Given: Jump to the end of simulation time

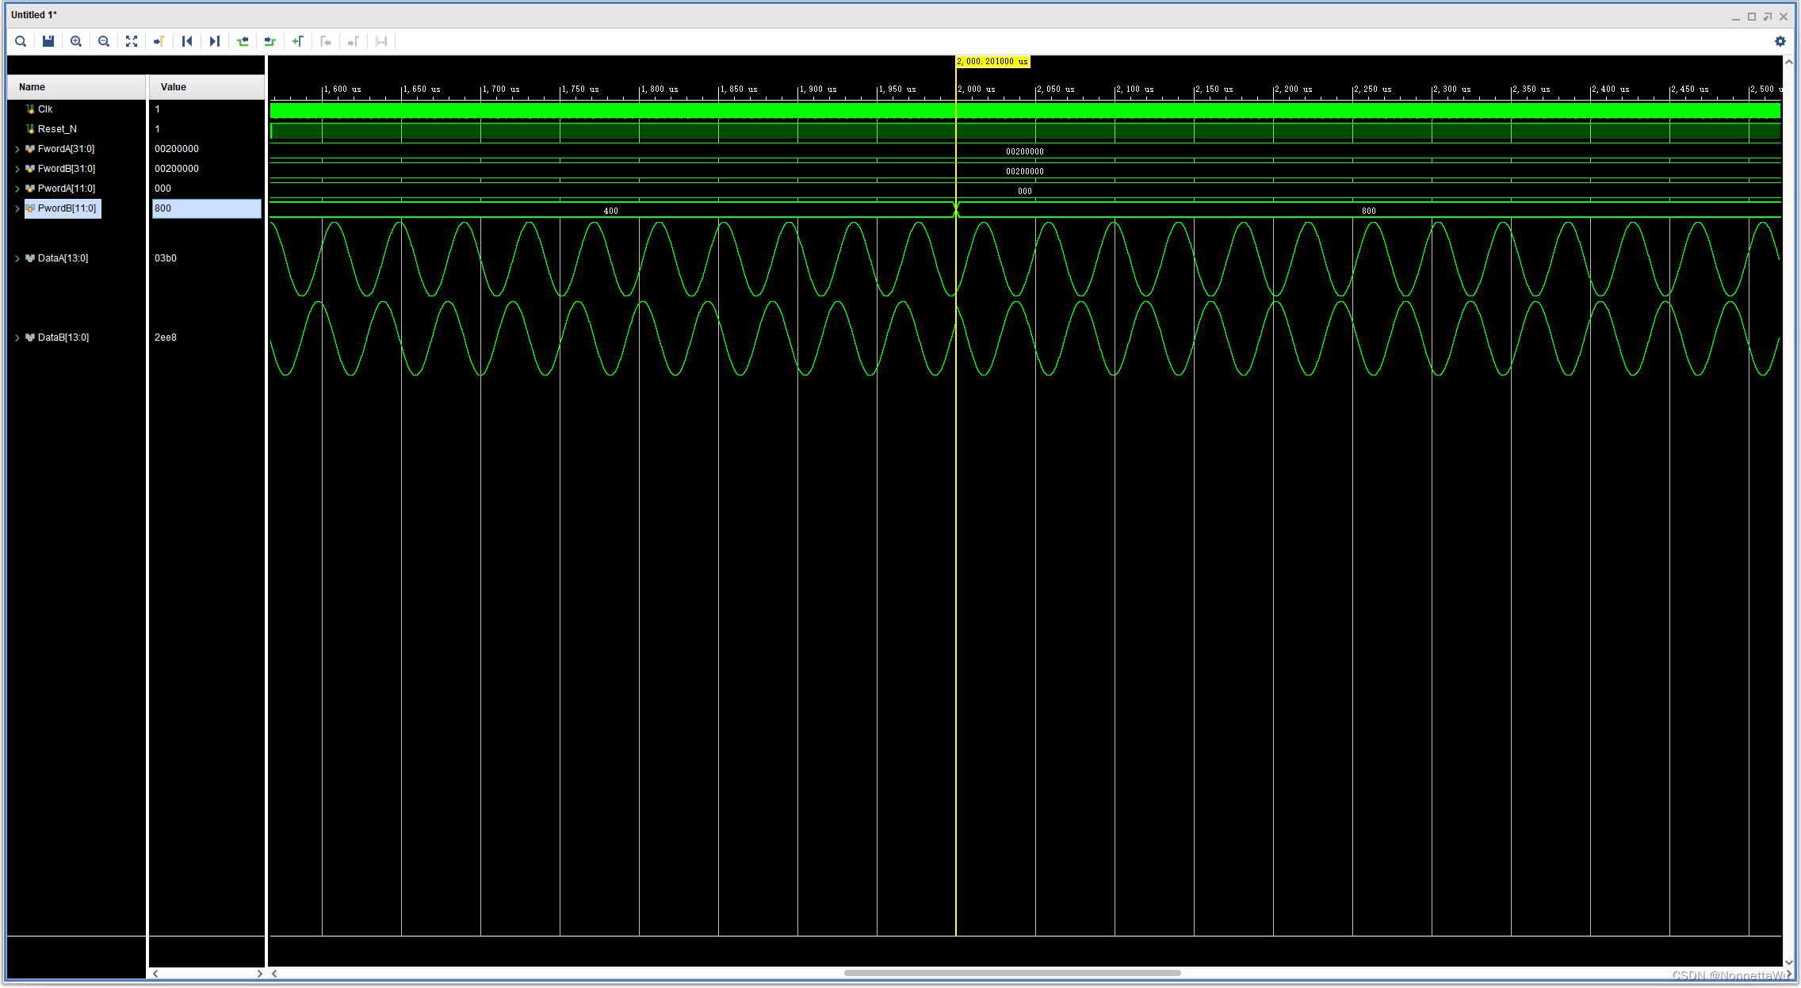Looking at the screenshot, I should 215,41.
